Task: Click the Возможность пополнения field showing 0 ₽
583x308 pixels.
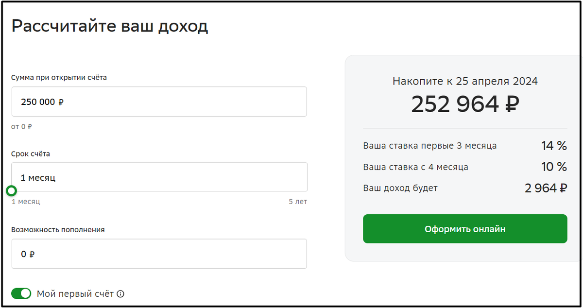Action: point(159,254)
